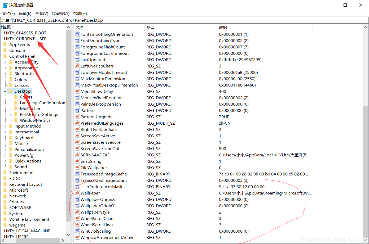
Task: Select the HKEY_LOCAL_MACHINE hive
Action: (x=27, y=231)
